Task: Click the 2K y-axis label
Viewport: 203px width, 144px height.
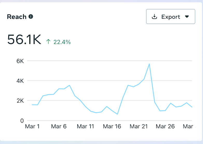Action: click(20, 101)
